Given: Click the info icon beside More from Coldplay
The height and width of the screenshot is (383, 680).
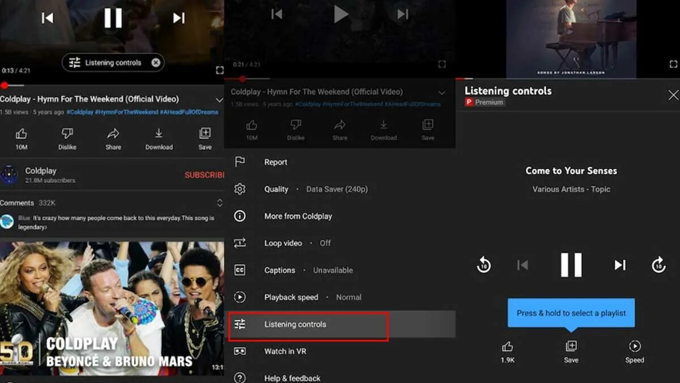Looking at the screenshot, I should coord(240,216).
